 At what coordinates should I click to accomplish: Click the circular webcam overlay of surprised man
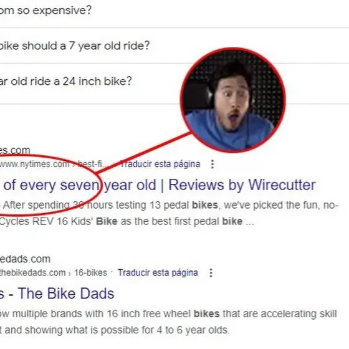(x=233, y=100)
